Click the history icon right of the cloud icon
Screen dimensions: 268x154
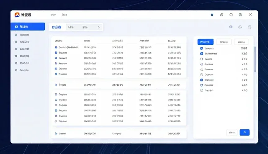[250, 27]
